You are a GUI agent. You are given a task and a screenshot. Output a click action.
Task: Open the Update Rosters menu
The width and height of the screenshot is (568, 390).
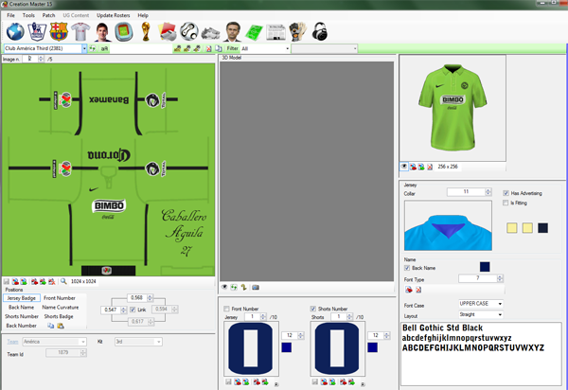(114, 15)
